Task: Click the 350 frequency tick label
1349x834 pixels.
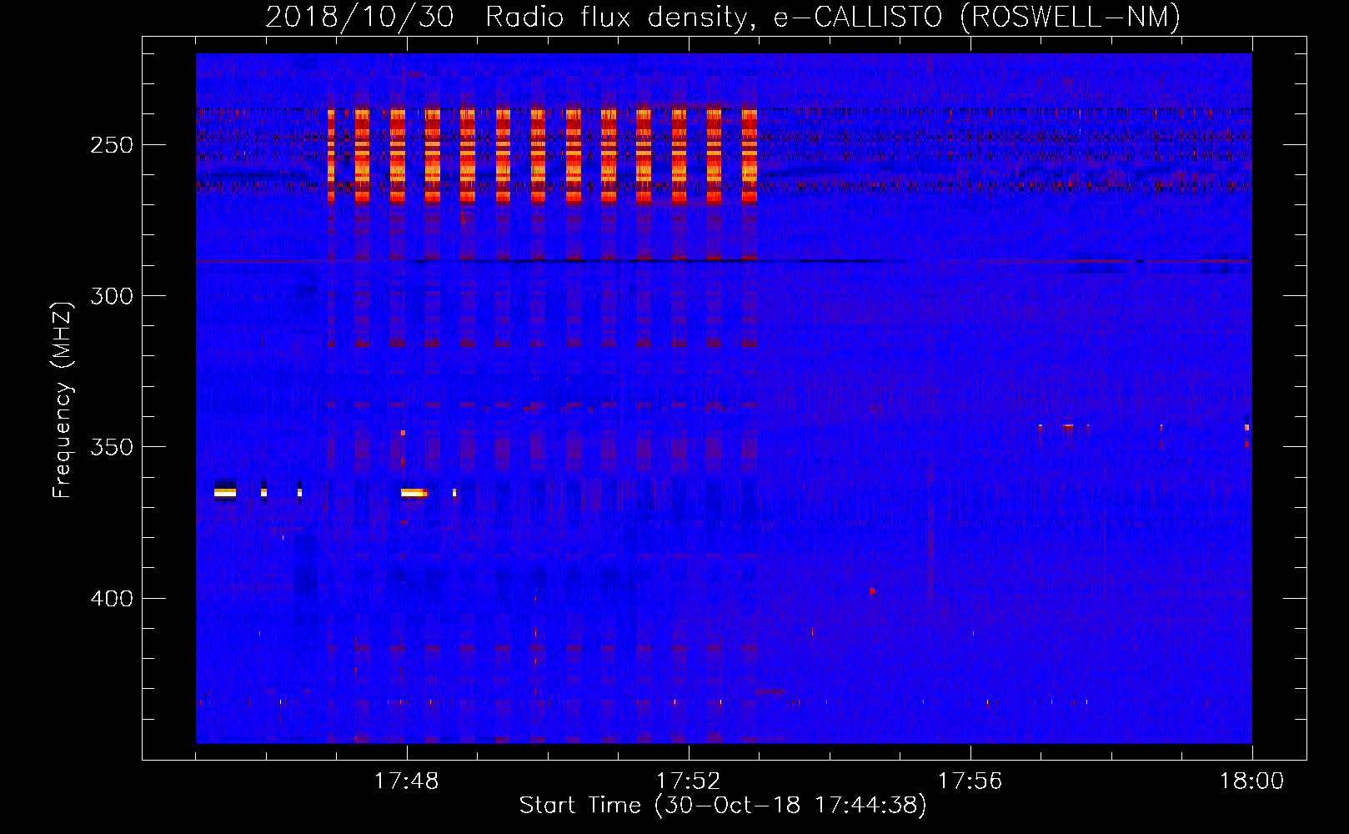Action: pos(112,447)
